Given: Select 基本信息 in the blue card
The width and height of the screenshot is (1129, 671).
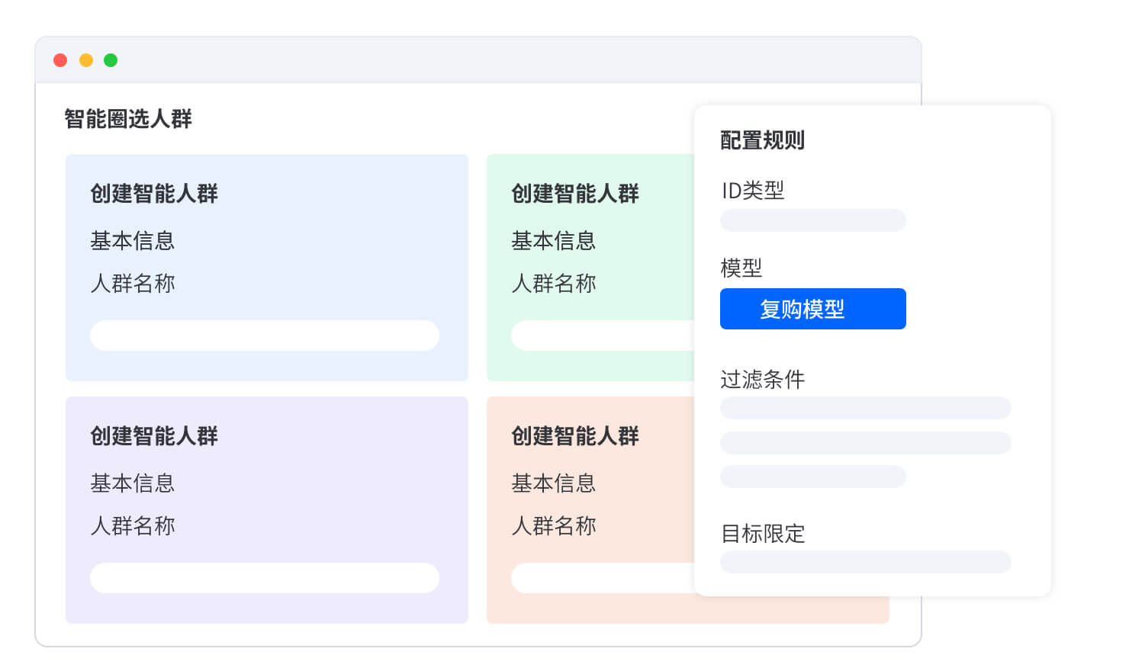Looking at the screenshot, I should click(133, 241).
